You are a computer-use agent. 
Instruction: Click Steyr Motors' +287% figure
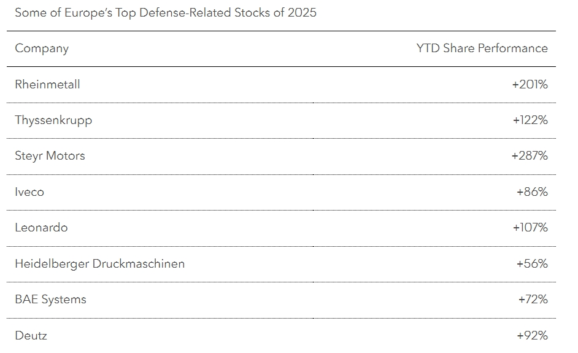tap(530, 156)
